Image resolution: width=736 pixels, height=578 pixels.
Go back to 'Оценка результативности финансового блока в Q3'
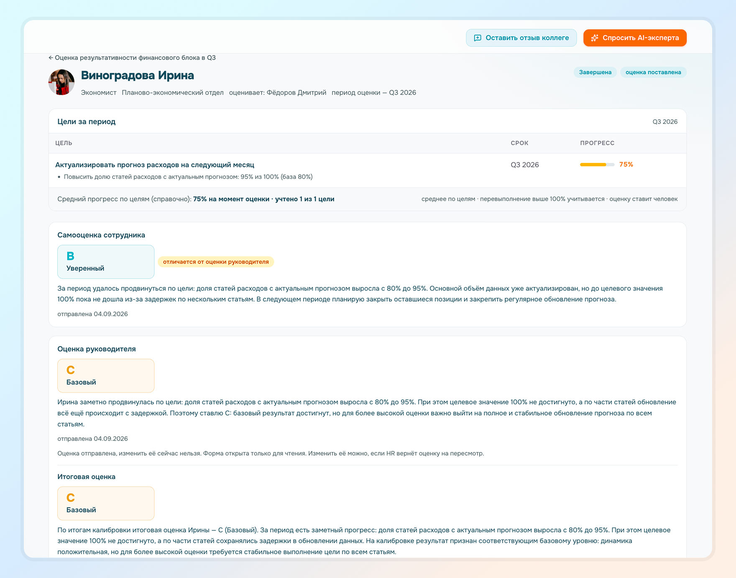tap(132, 58)
